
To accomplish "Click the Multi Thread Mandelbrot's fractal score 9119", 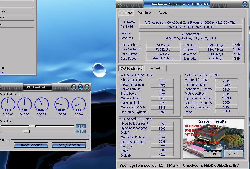I will [226, 90].
